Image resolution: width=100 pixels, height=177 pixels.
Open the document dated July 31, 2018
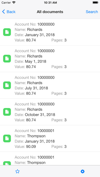click(50, 85)
